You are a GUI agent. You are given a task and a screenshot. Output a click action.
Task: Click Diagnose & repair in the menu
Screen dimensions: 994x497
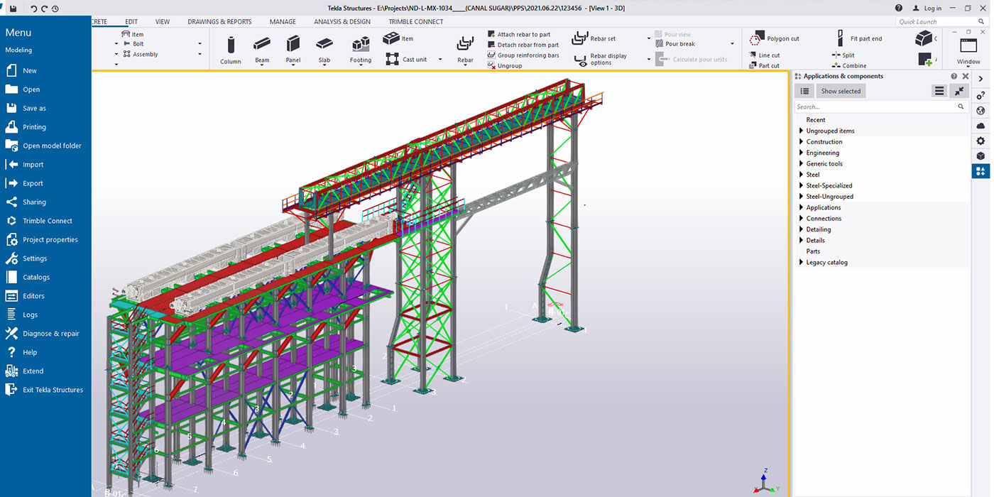[x=50, y=334]
